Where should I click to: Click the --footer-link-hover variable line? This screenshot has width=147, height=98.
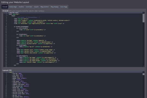click(20, 91)
